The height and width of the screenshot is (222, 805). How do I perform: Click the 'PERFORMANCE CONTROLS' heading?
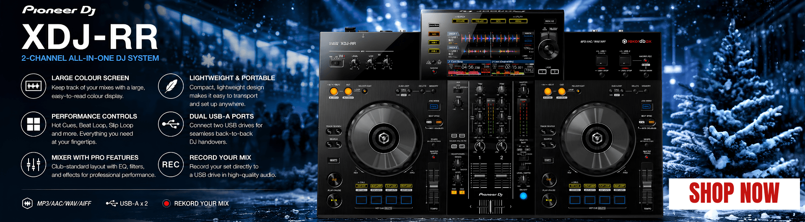click(x=94, y=116)
